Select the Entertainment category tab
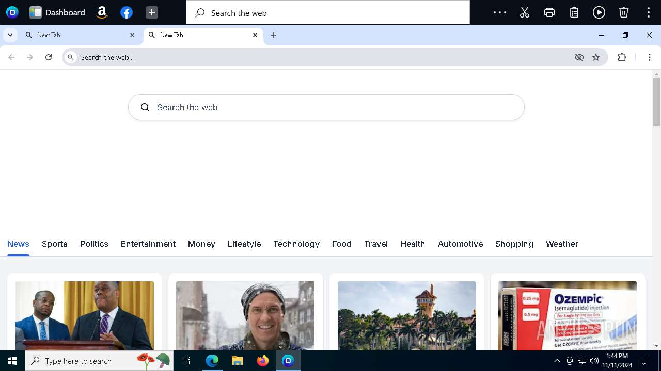The image size is (661, 371). point(148,244)
